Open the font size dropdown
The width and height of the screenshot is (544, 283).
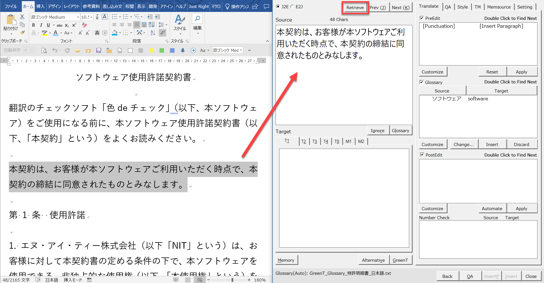91,17
